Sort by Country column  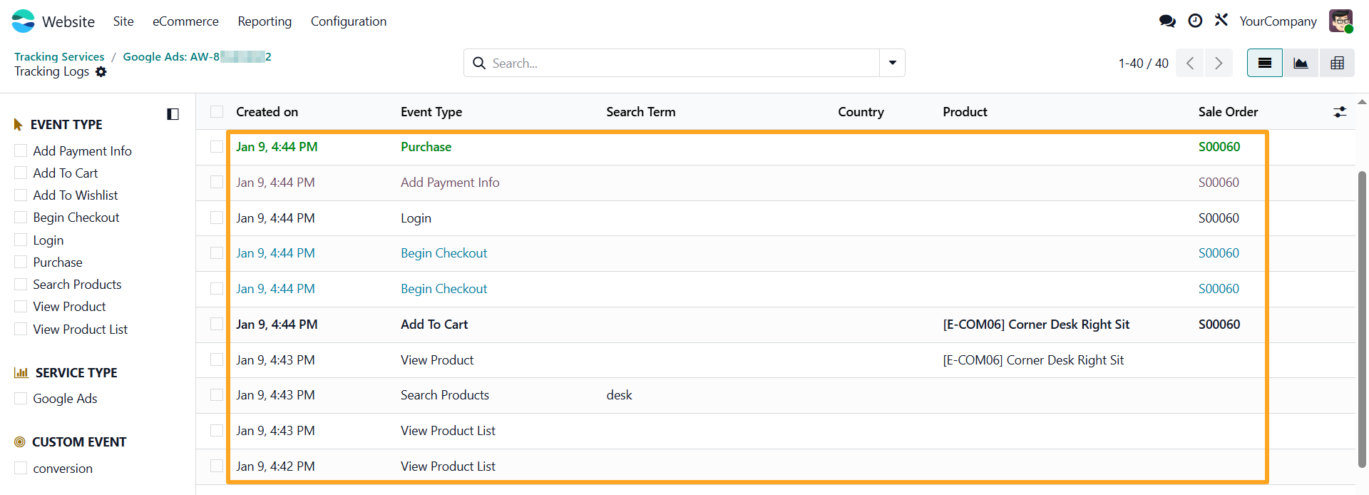click(861, 111)
